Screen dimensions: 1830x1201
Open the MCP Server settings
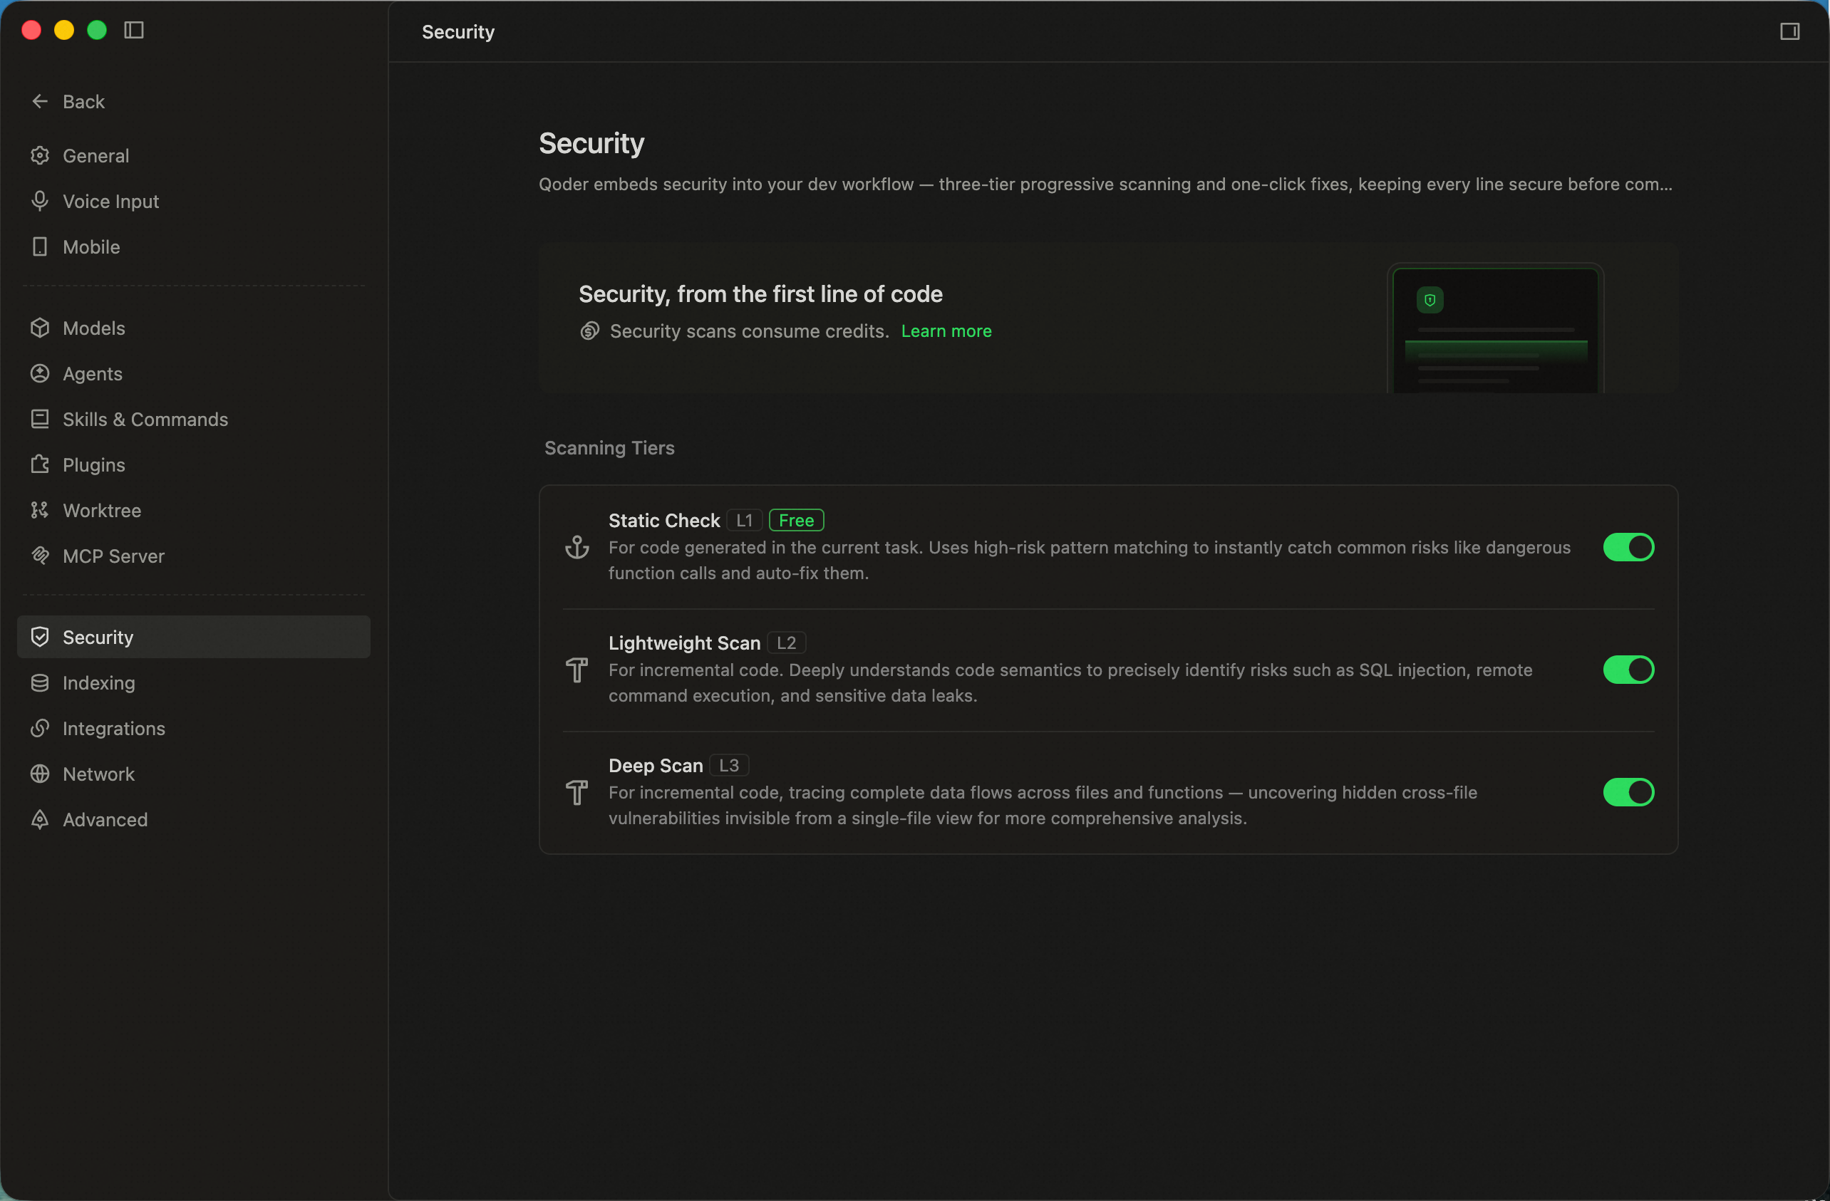pyautogui.click(x=194, y=556)
